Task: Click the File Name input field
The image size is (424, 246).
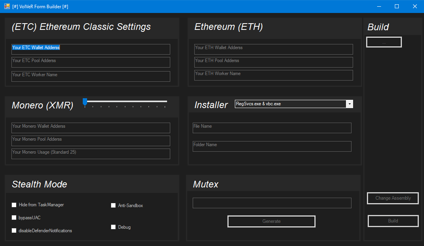Action: (x=272, y=128)
